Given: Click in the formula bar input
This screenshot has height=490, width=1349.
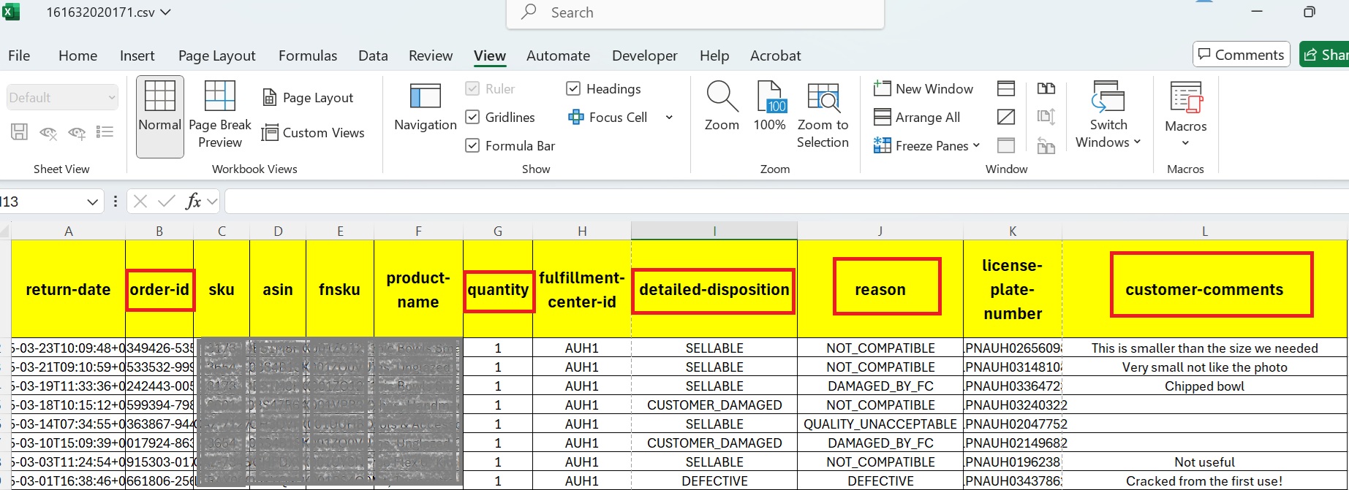Looking at the screenshot, I should [x=786, y=201].
